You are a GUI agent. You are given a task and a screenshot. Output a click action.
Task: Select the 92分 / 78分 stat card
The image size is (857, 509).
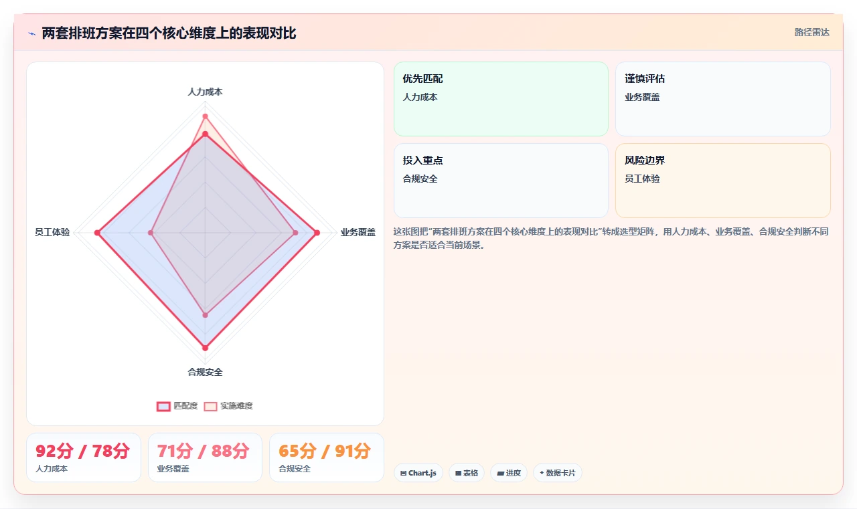(x=84, y=457)
